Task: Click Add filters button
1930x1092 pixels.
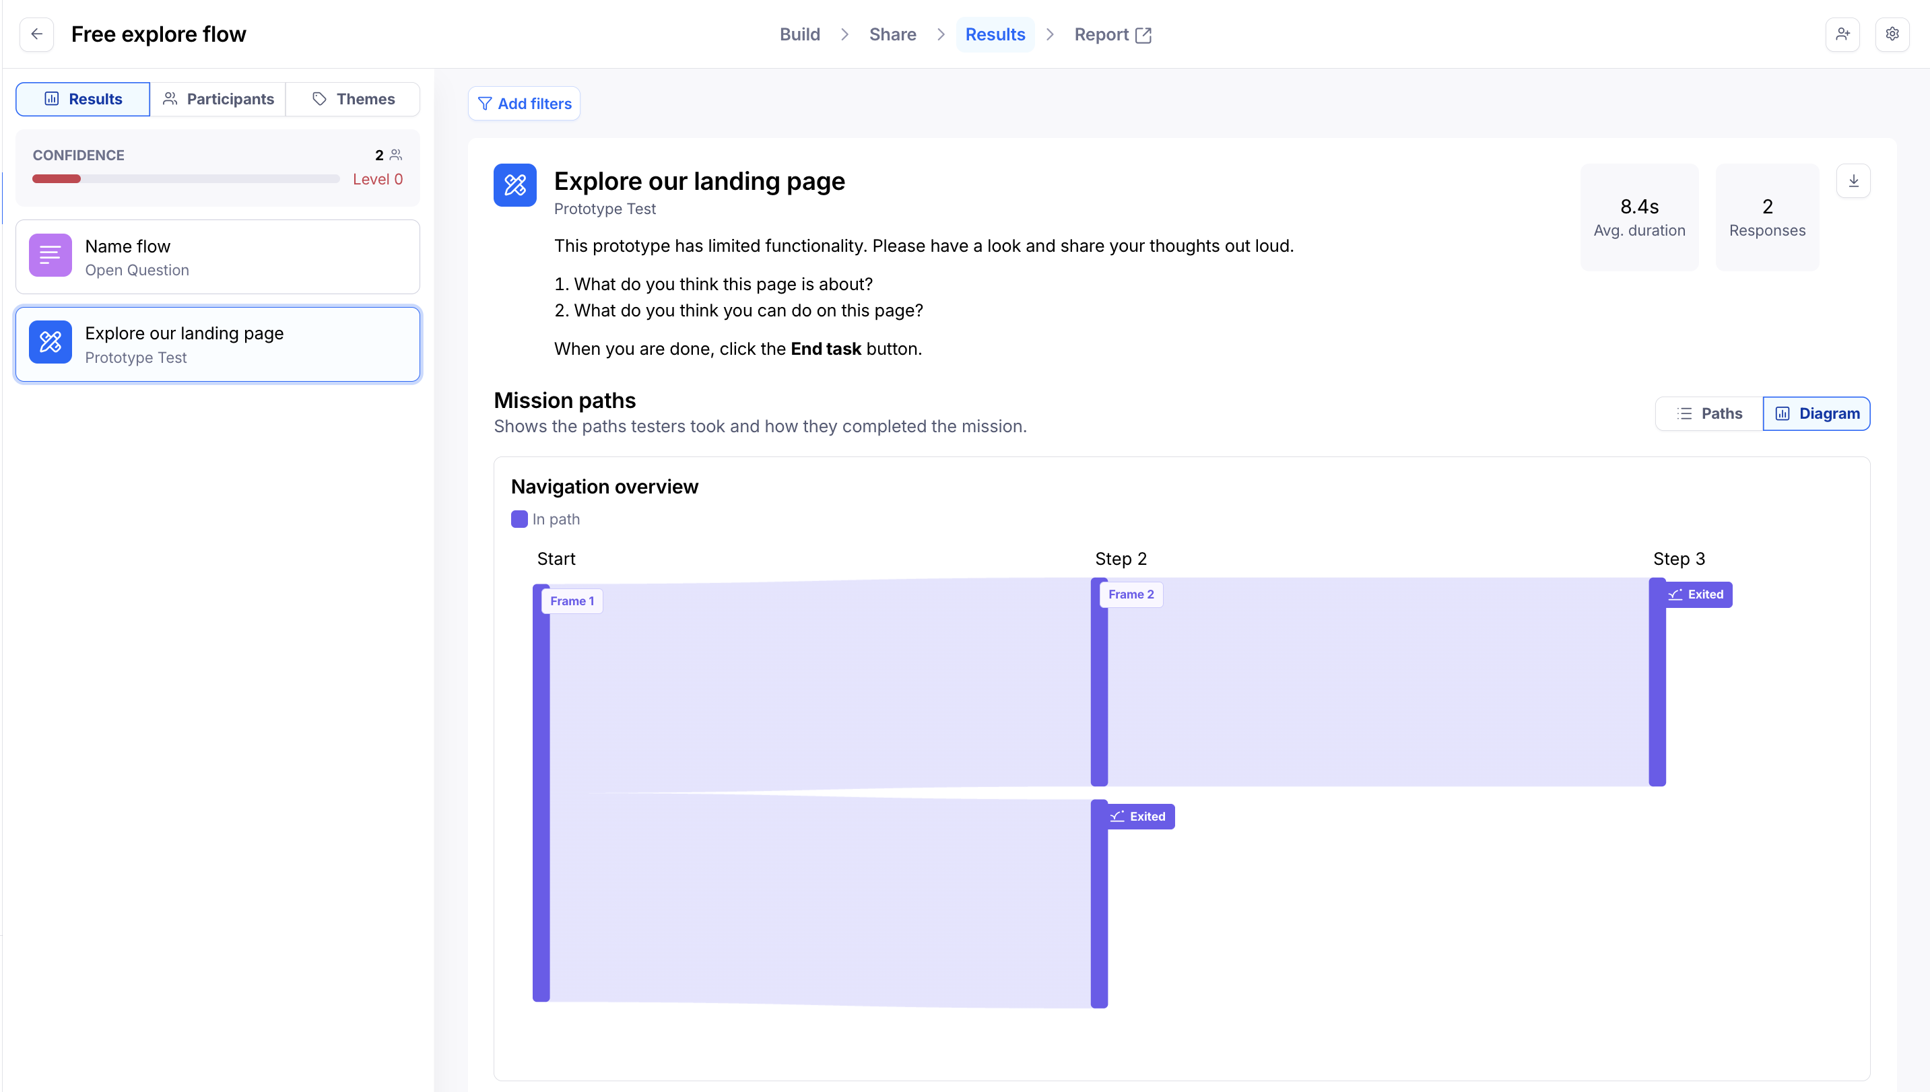Action: (525, 104)
